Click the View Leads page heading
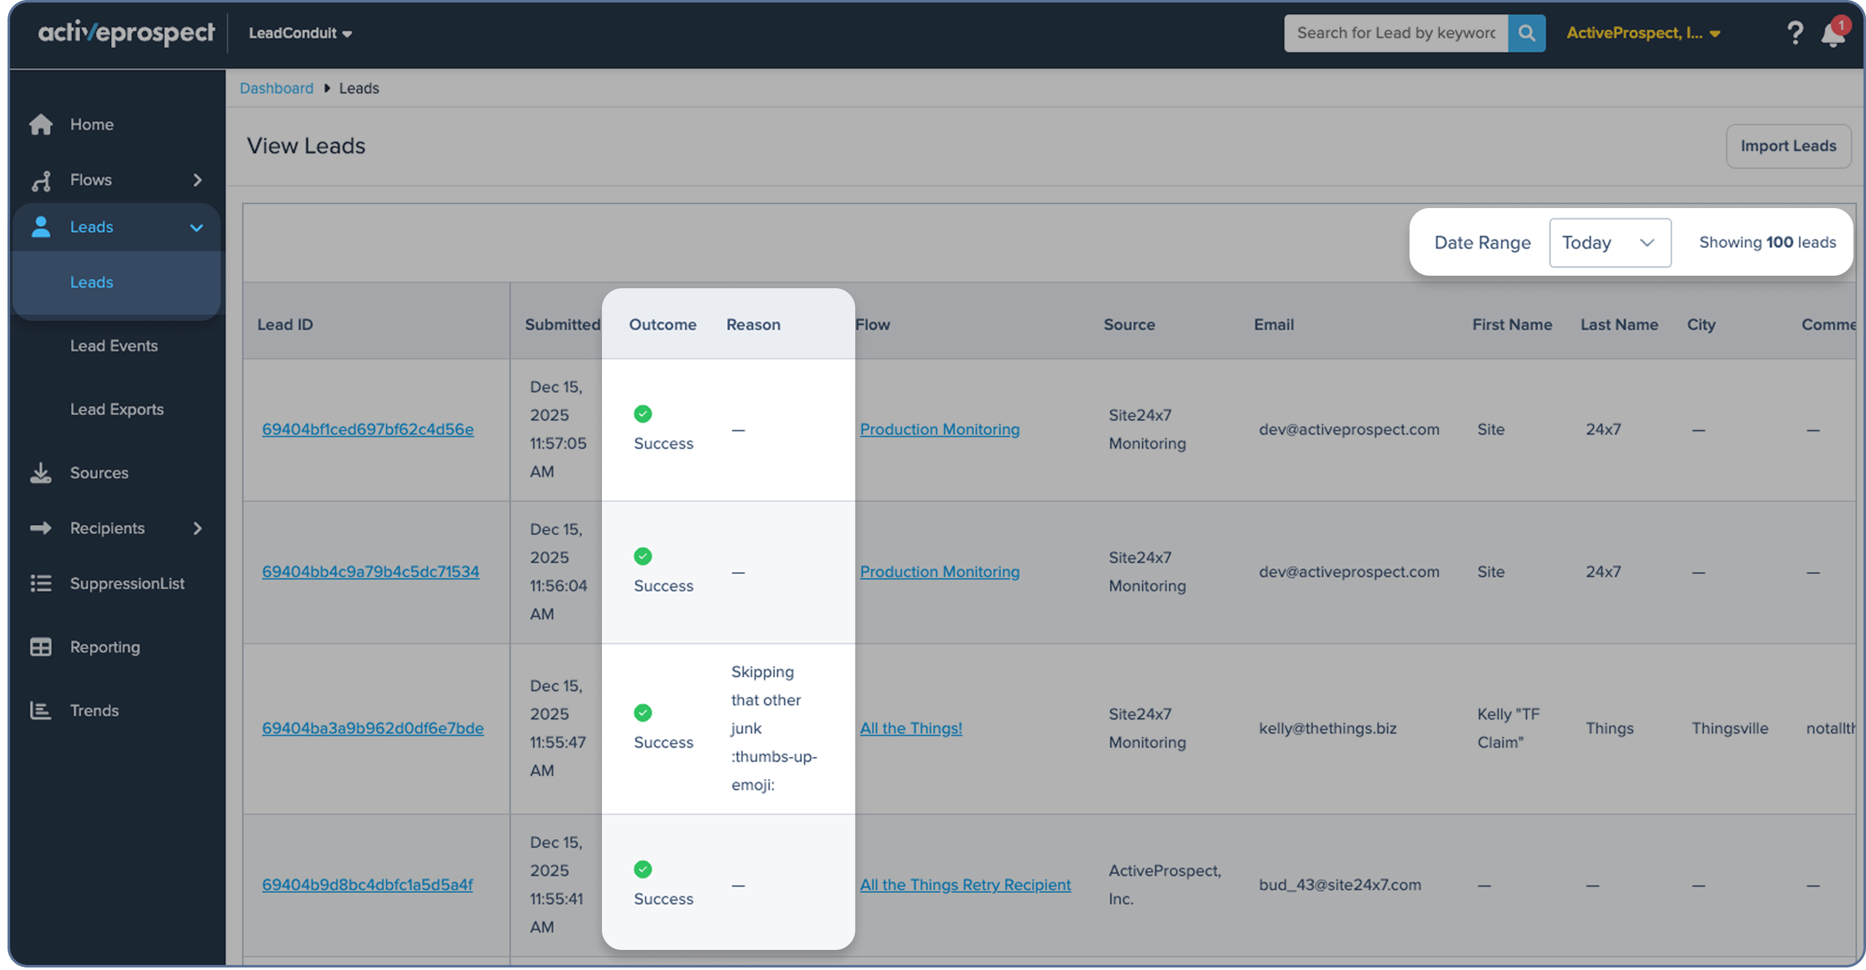Viewport: 1866px width, 970px height. 306,145
